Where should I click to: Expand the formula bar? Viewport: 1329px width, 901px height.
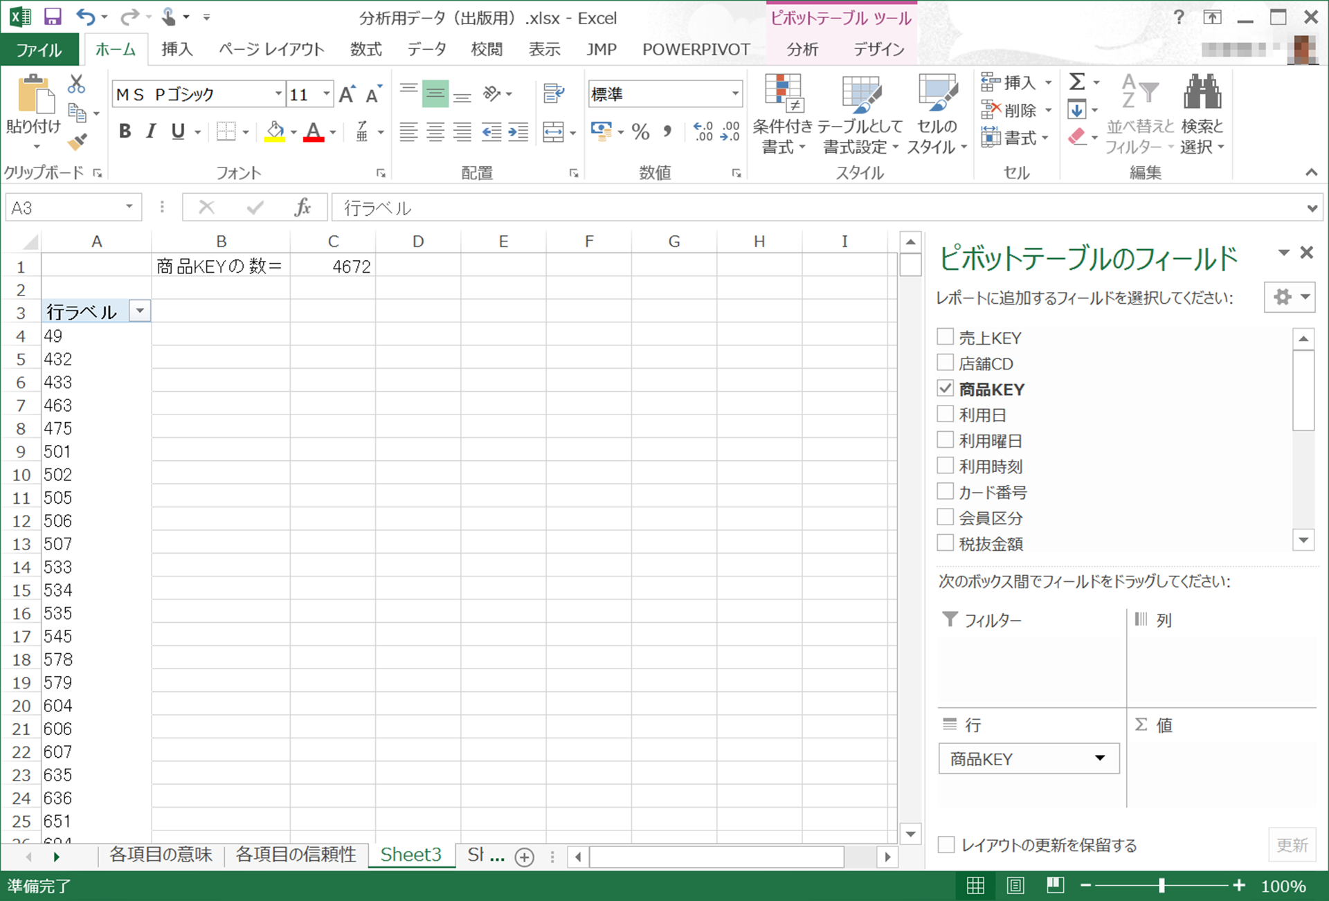click(x=1312, y=208)
